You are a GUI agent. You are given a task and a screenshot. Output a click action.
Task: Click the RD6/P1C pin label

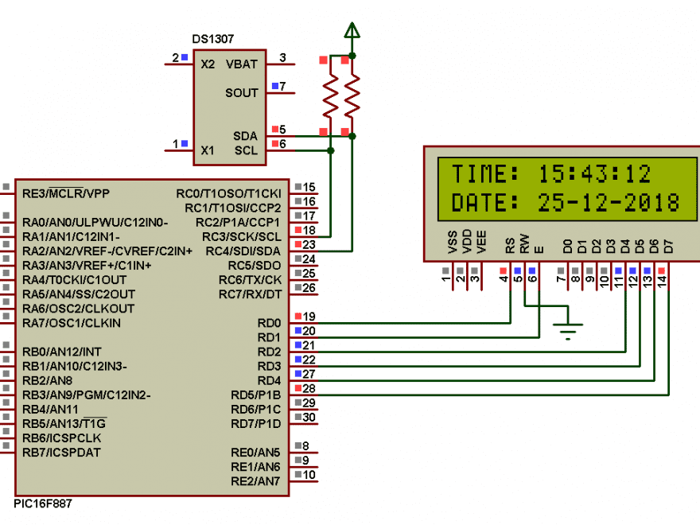256,410
